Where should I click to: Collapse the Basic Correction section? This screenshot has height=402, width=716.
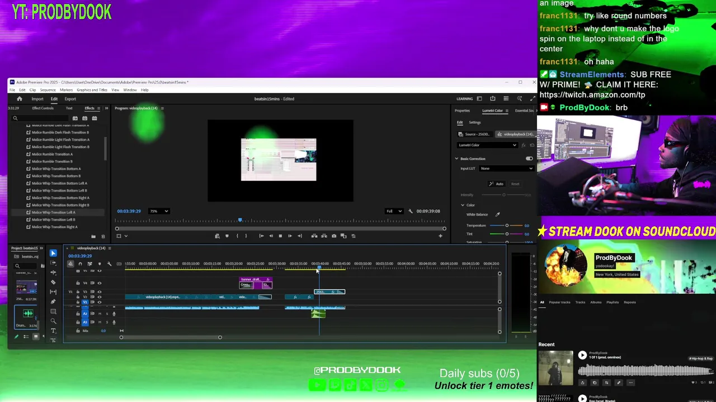click(456, 159)
